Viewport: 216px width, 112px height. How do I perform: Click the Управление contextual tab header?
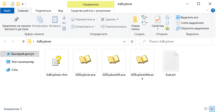point(91,4)
